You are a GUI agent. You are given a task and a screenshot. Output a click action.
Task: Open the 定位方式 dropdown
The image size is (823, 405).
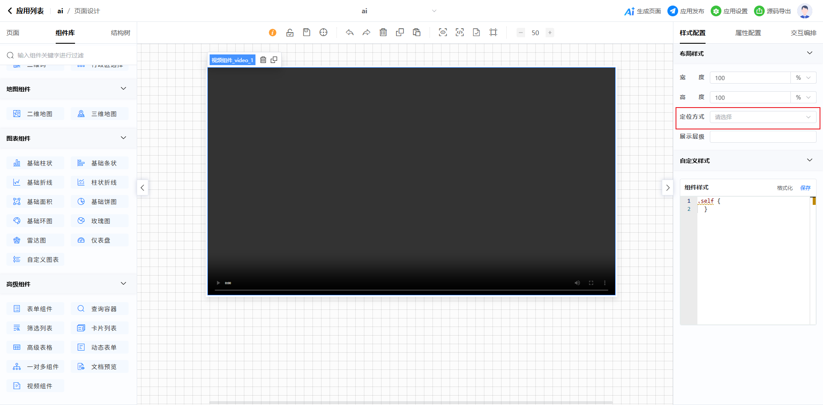click(763, 117)
